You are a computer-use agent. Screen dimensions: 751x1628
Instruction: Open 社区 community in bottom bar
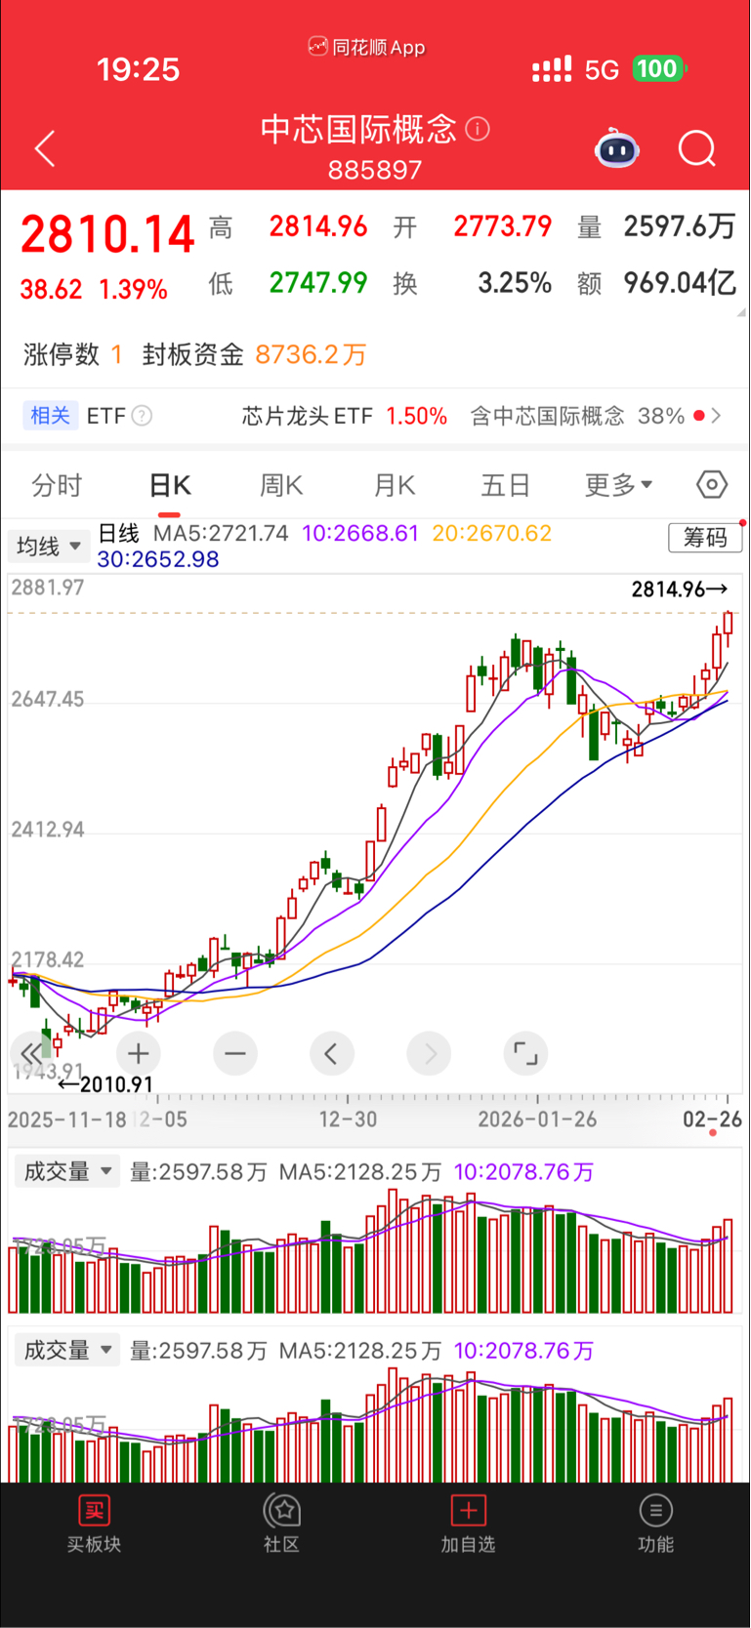tap(281, 1525)
